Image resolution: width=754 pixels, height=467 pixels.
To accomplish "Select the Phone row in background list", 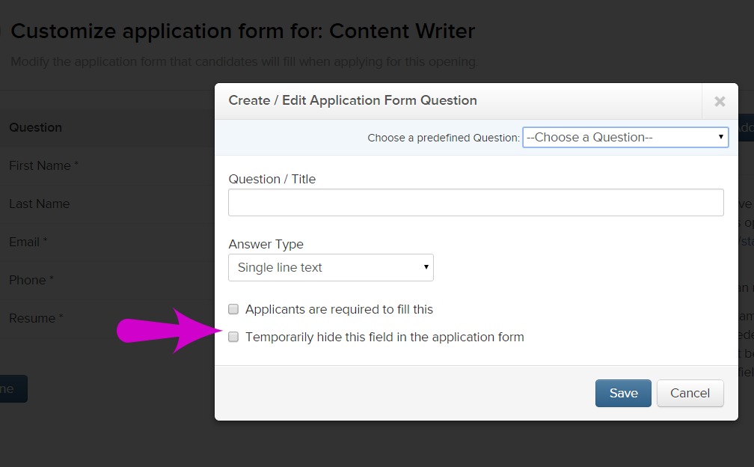I will 107,280.
